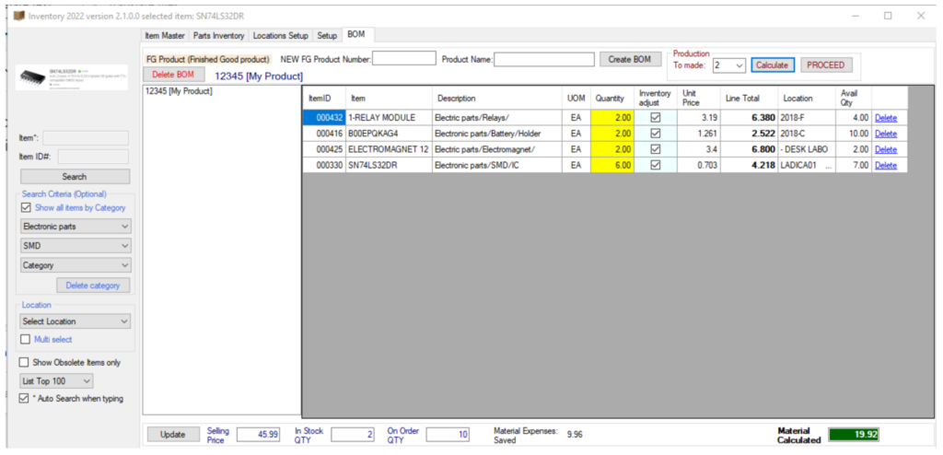Enable the Multi select checkbox
This screenshot has height=455, width=943.
coord(25,339)
